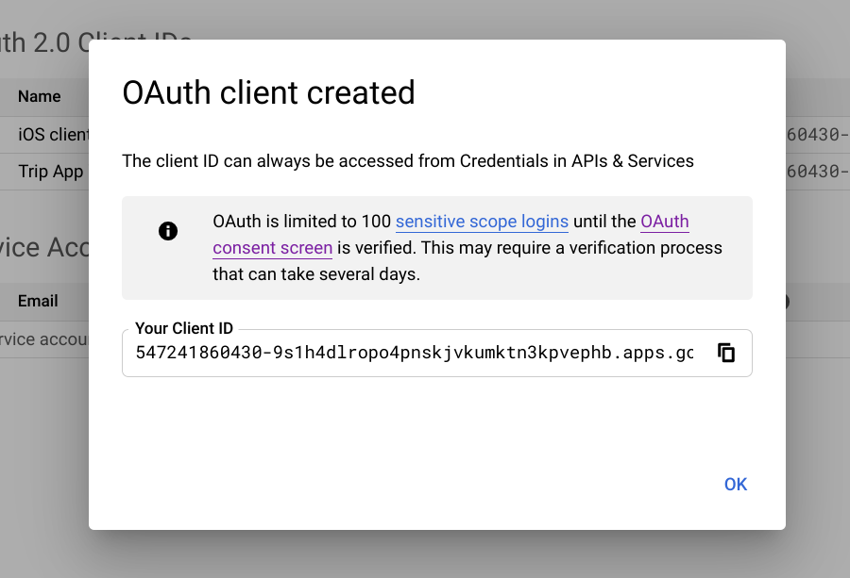This screenshot has height=578, width=850.
Task: Click the info icon in the notice banner
Action: click(168, 231)
